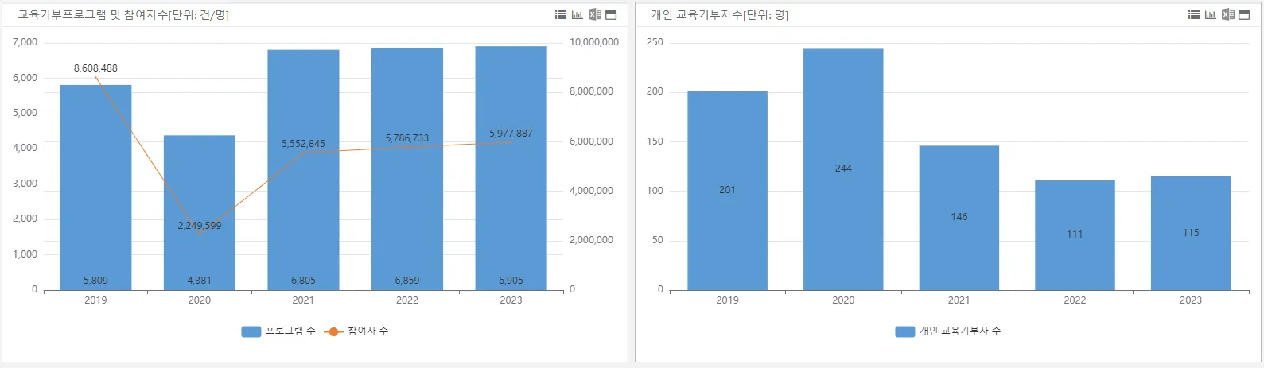Maximize the program/participant chart window
Image resolution: width=1264 pixels, height=368 pixels.
tap(611, 15)
